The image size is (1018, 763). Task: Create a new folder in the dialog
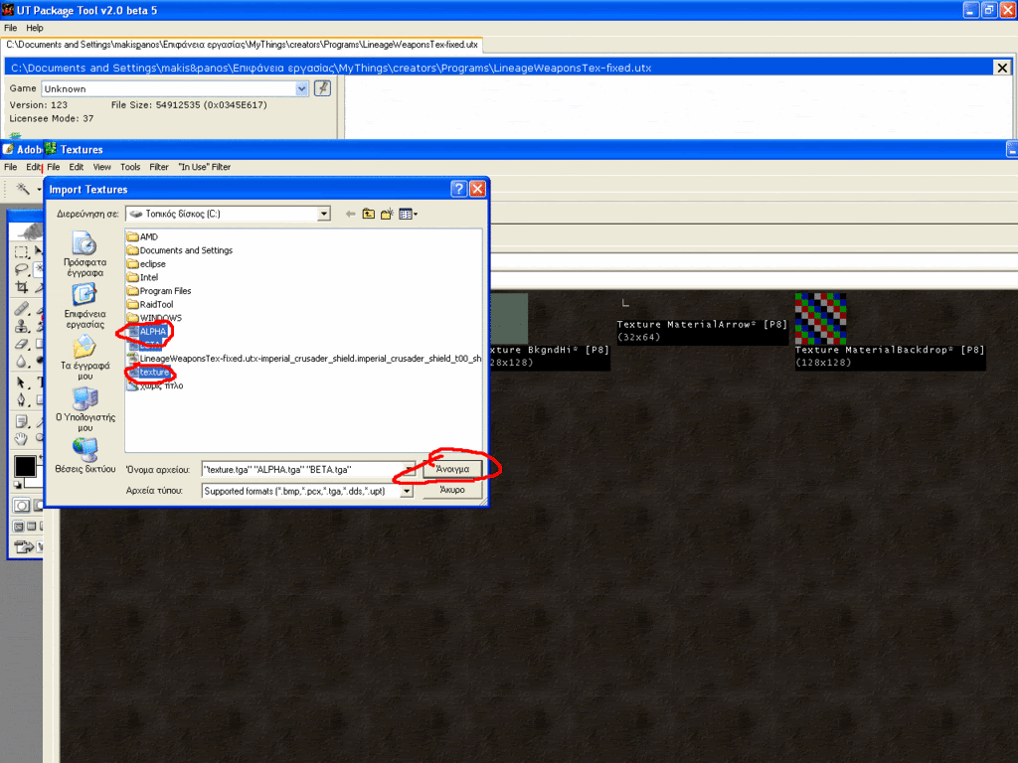386,214
